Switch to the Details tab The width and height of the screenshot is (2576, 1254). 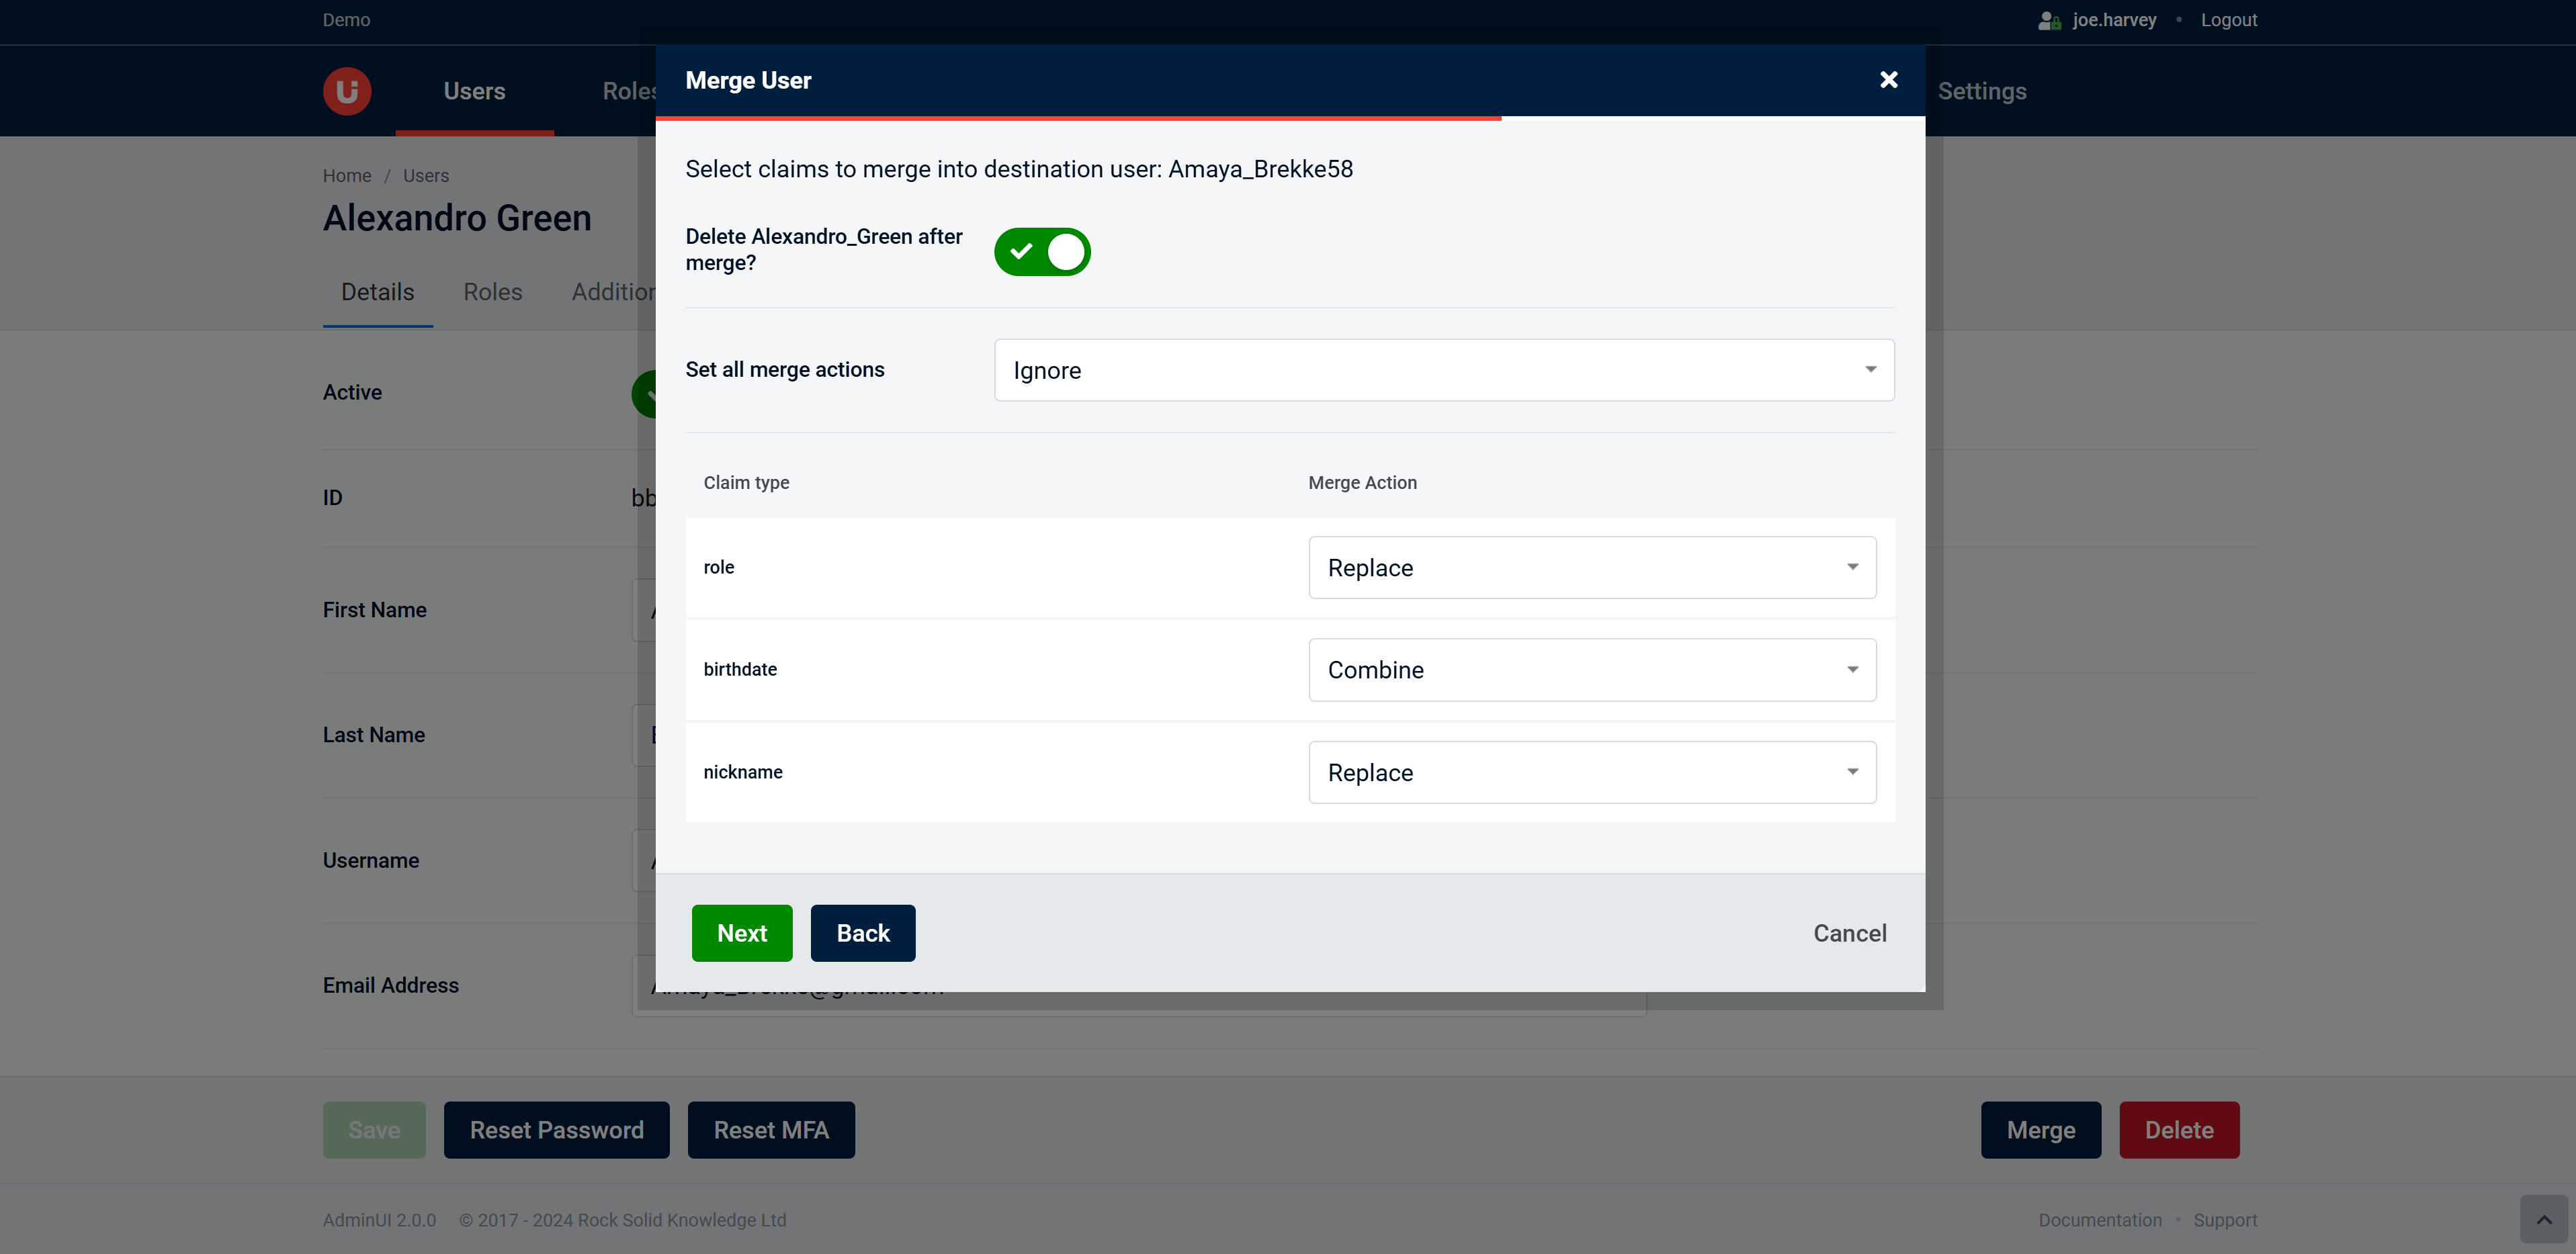point(377,292)
